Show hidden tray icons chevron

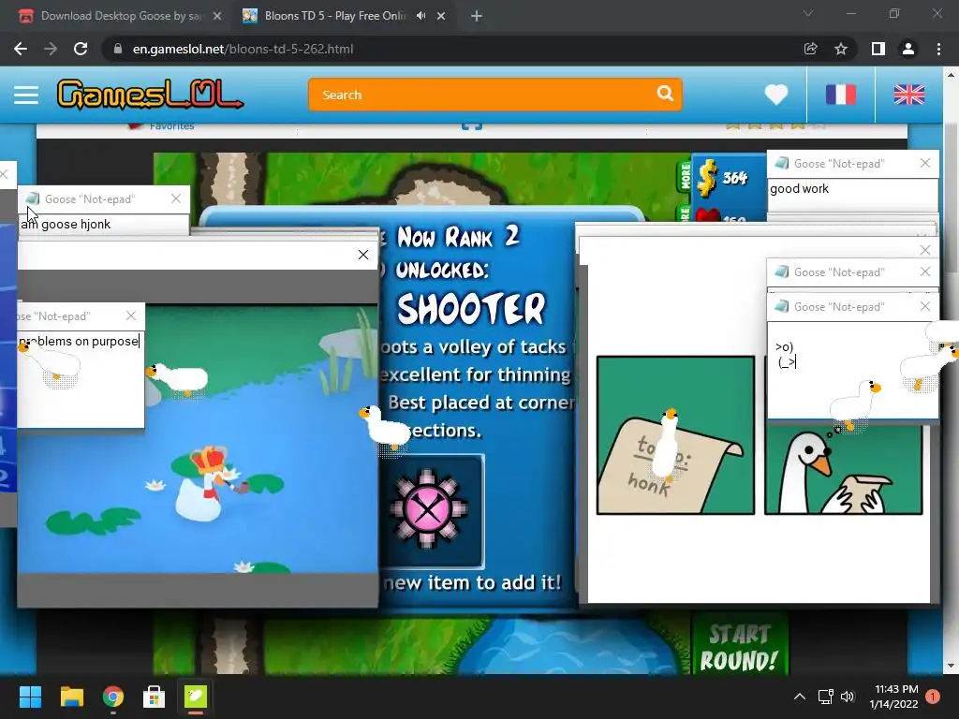(800, 697)
